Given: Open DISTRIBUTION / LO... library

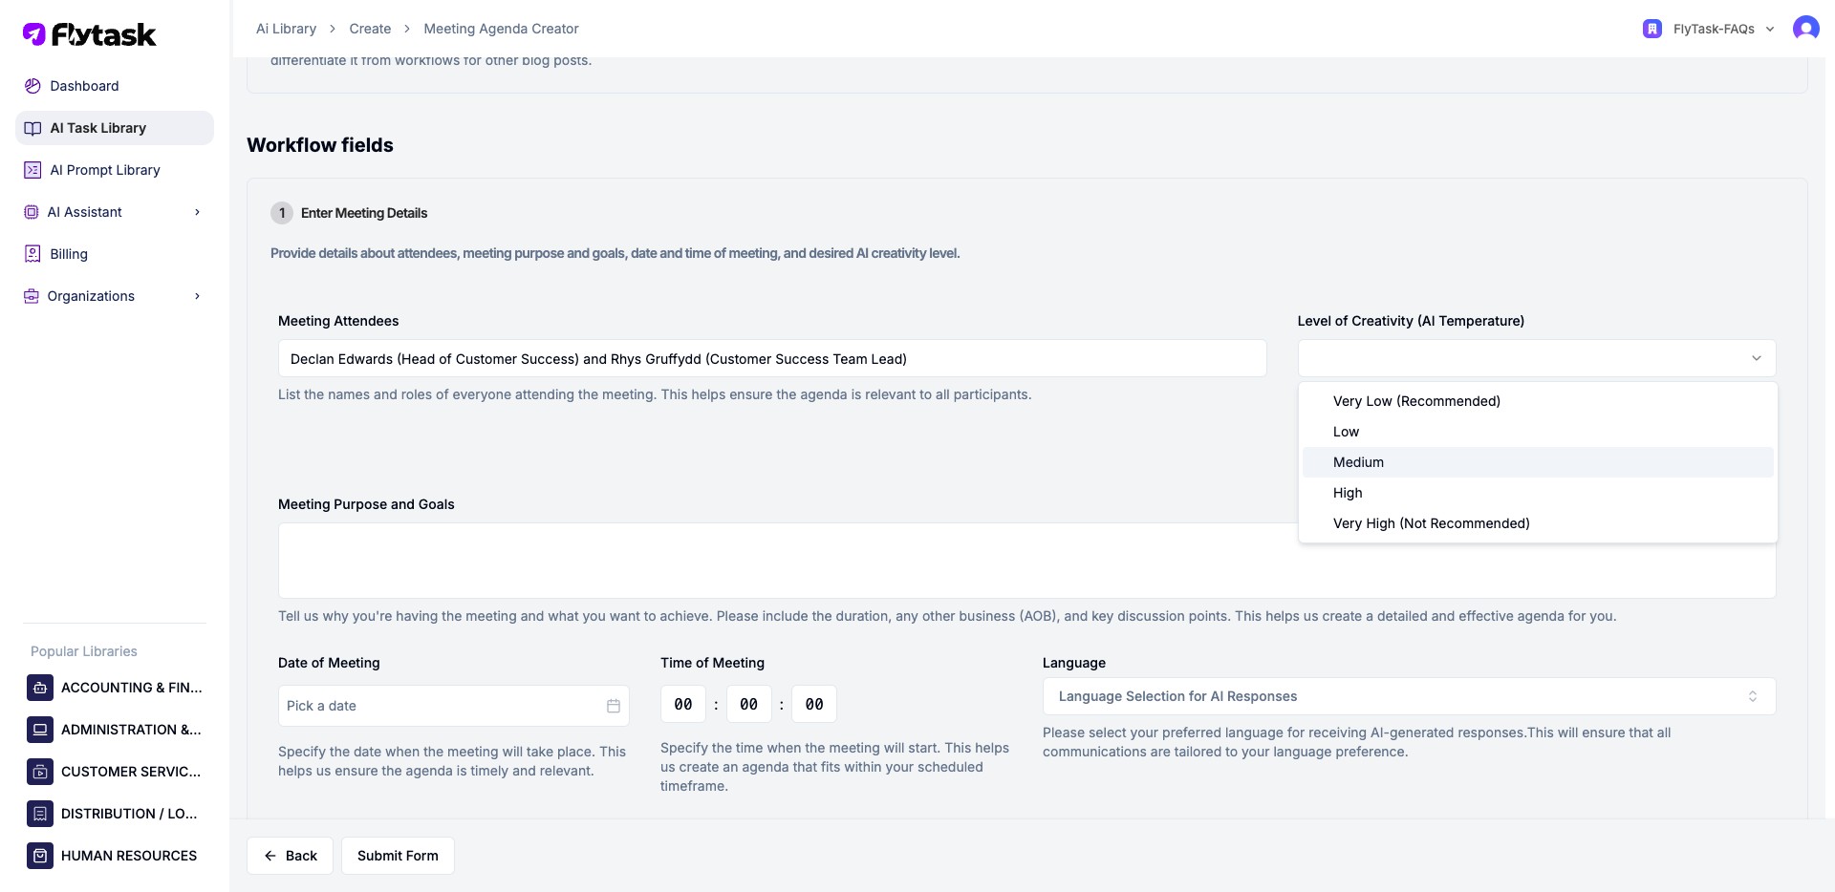Looking at the screenshot, I should [115, 814].
